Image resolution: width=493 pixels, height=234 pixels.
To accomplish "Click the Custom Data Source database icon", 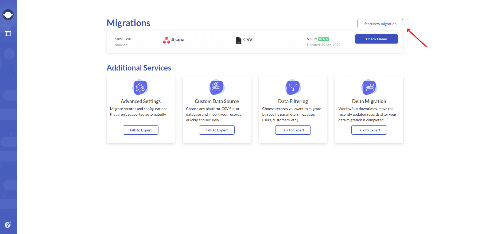I will [217, 87].
